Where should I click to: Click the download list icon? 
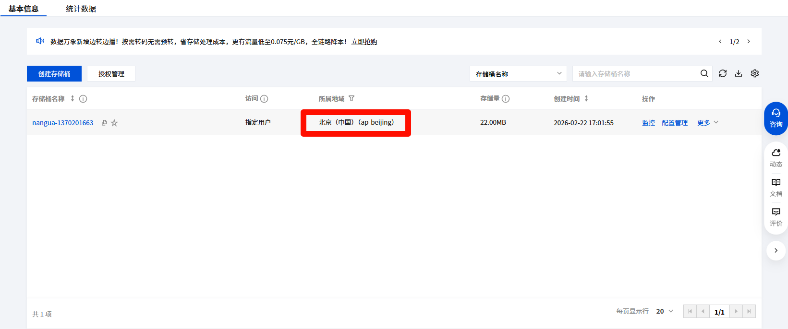click(x=739, y=73)
